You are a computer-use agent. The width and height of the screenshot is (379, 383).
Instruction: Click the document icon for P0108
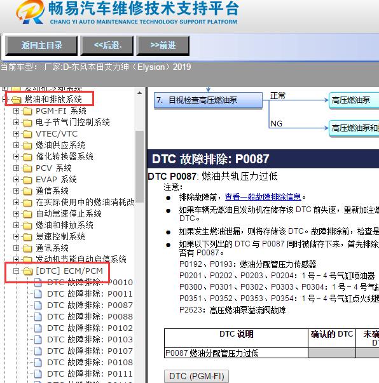(x=38, y=363)
